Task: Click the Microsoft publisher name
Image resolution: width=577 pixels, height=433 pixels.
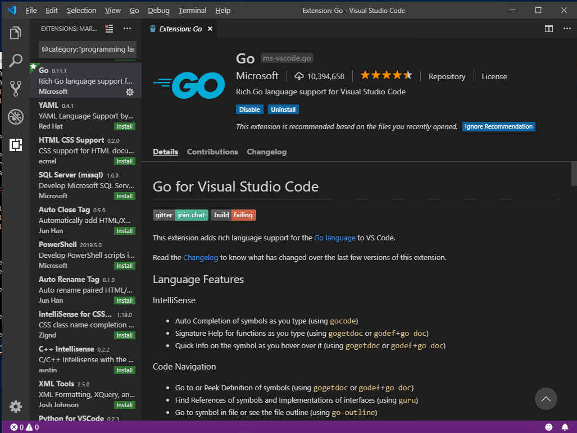Action: click(257, 76)
